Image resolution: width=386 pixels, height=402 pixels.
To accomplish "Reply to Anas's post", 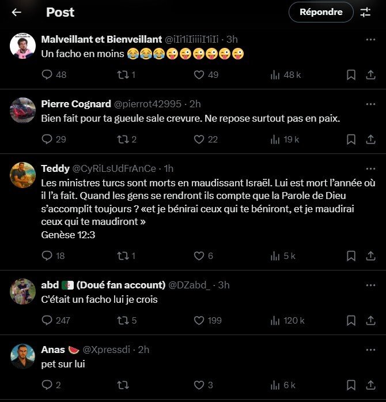I will (48, 385).
